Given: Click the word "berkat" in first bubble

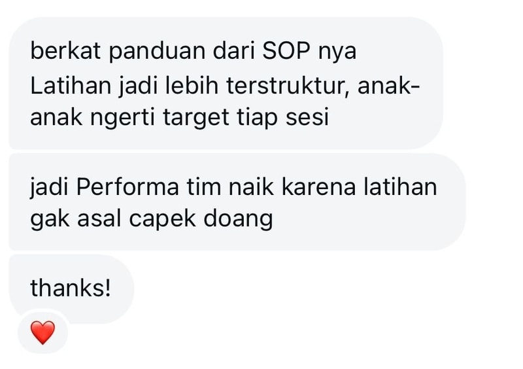Looking at the screenshot, I should (x=65, y=51).
